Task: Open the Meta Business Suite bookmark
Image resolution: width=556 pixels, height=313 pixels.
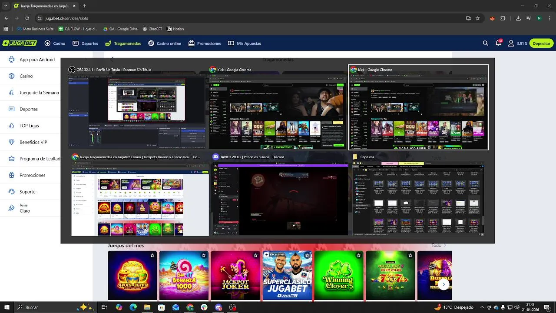Action: point(35,29)
